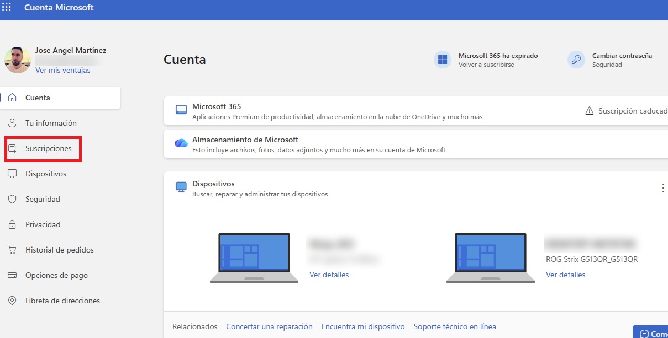Select Opciones de pago in sidebar
Image resolution: width=668 pixels, height=338 pixels.
point(56,275)
